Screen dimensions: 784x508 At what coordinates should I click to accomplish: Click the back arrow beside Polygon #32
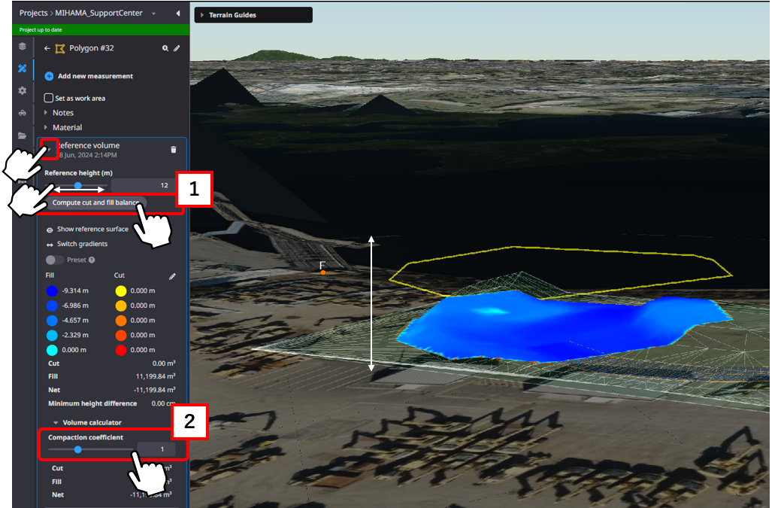click(x=47, y=49)
